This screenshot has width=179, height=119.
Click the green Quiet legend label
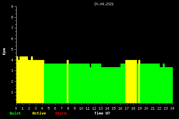point(15,113)
